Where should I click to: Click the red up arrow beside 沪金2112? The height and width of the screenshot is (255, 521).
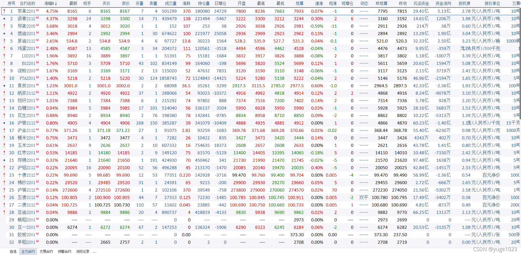tap(4, 130)
